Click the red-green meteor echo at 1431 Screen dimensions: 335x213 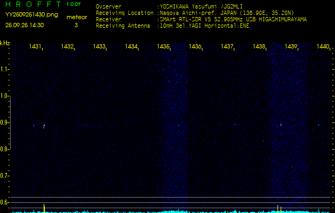point(44,126)
